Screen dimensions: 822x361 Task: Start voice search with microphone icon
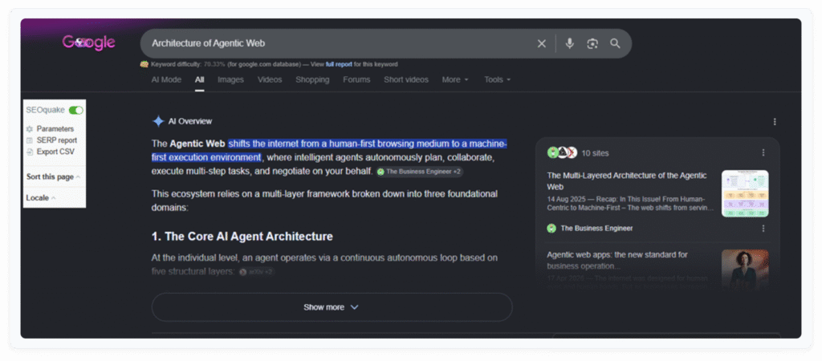coord(570,43)
